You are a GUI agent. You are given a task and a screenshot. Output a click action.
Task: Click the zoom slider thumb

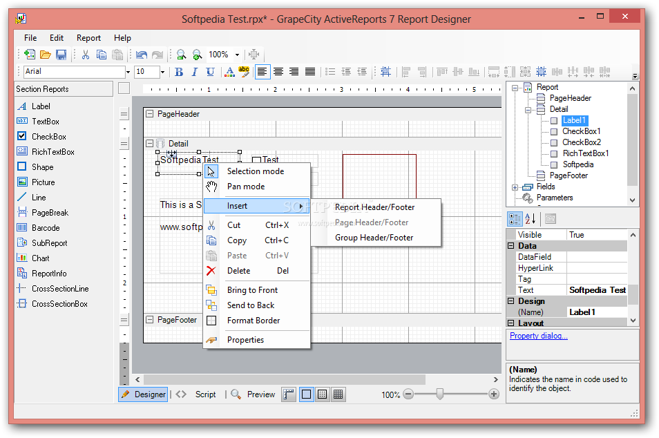pyautogui.click(x=439, y=394)
